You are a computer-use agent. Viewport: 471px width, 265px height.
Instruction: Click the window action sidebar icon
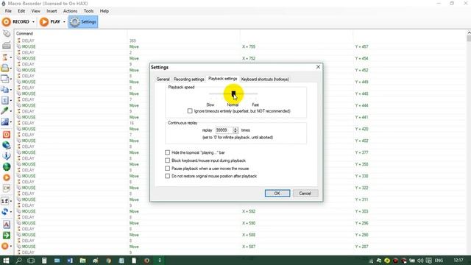tap(5, 79)
